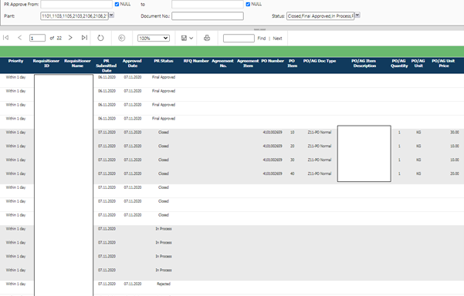This screenshot has height=296, width=464.
Task: Click the Rejected status cell
Action: (164, 284)
